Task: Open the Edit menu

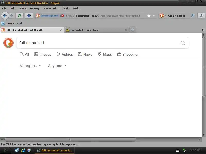Action: 13,9
